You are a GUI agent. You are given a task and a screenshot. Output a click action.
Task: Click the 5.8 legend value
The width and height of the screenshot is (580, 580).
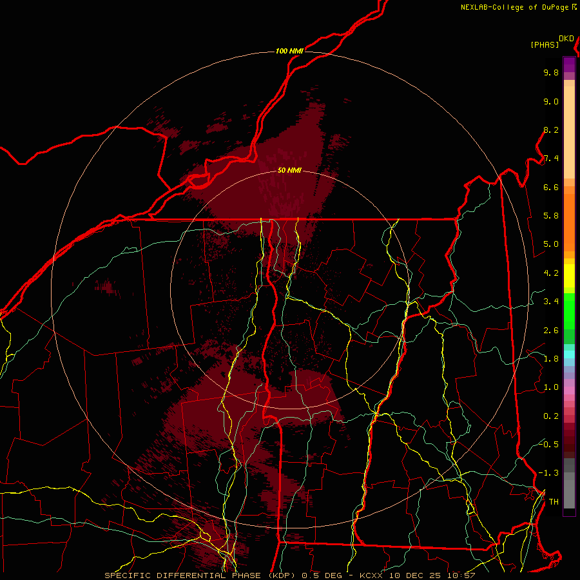551,216
